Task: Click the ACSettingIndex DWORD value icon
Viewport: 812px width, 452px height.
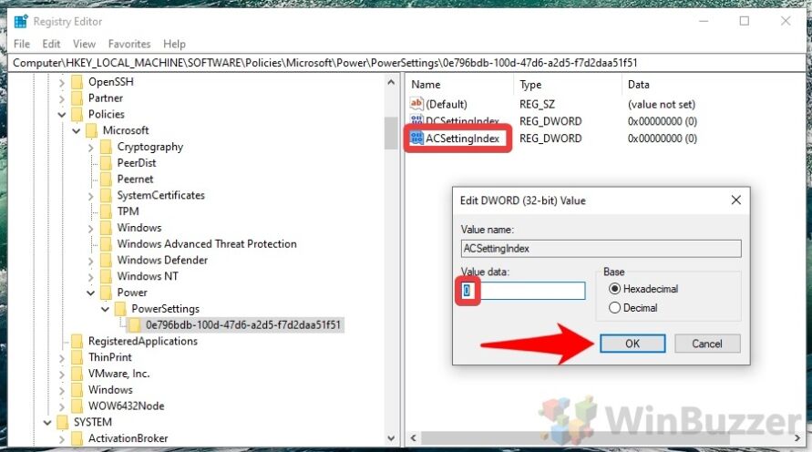Action: click(x=416, y=139)
